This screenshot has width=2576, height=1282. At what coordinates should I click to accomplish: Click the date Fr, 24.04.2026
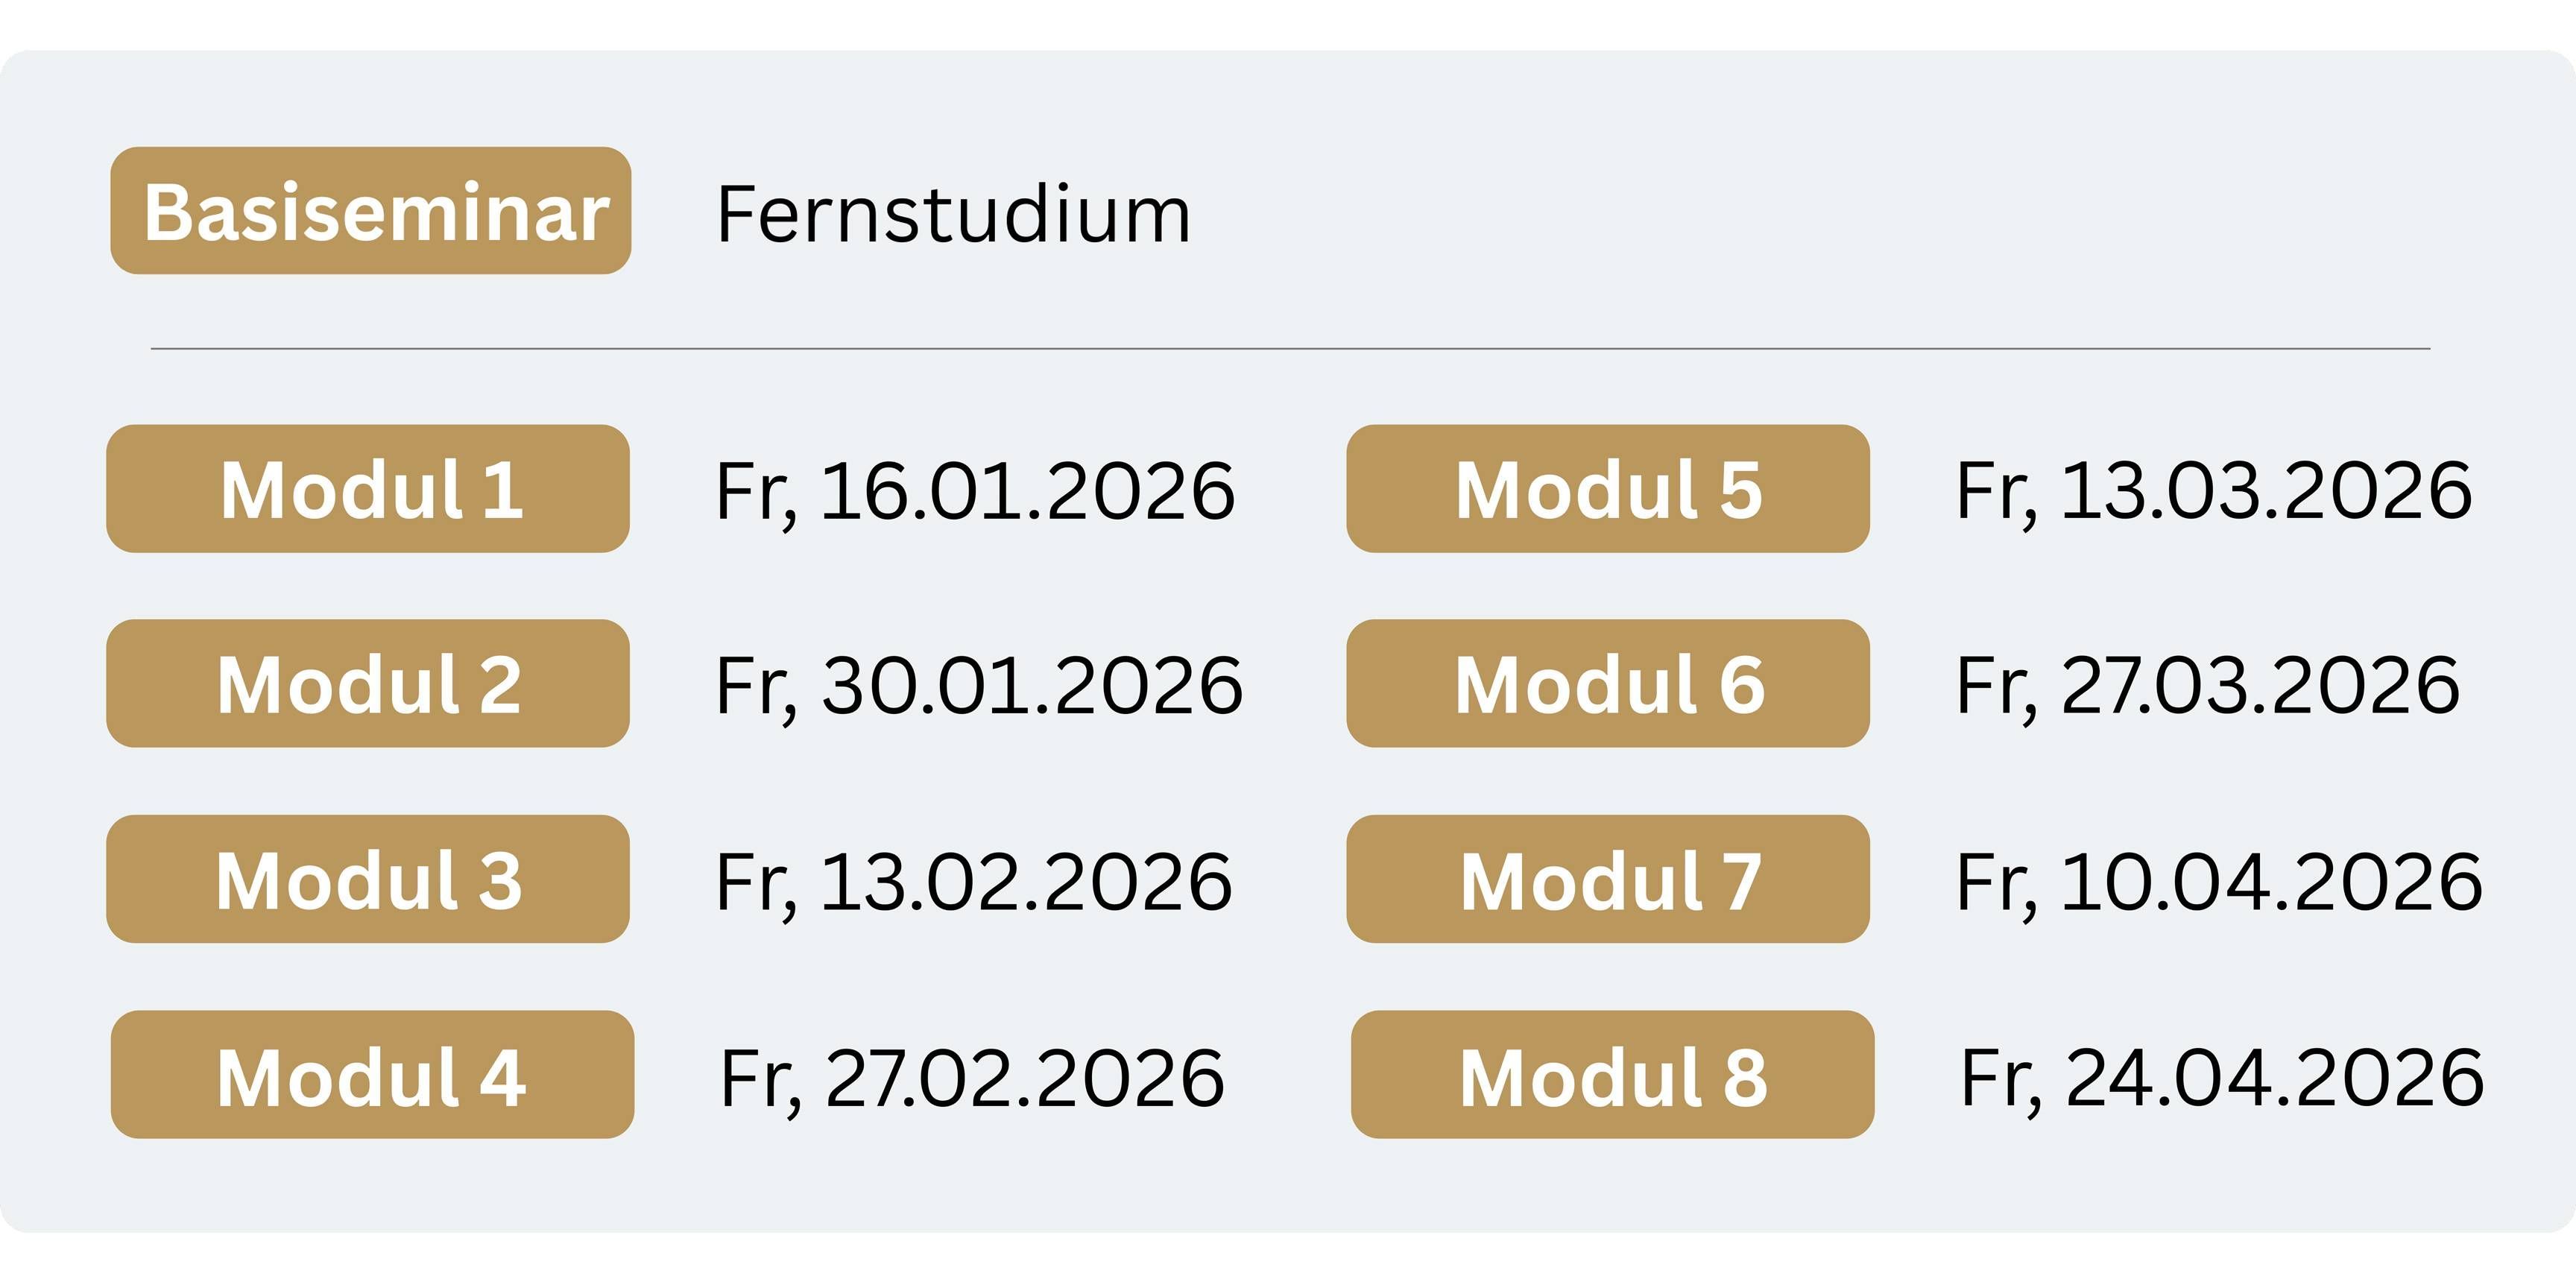pyautogui.click(x=2222, y=1078)
